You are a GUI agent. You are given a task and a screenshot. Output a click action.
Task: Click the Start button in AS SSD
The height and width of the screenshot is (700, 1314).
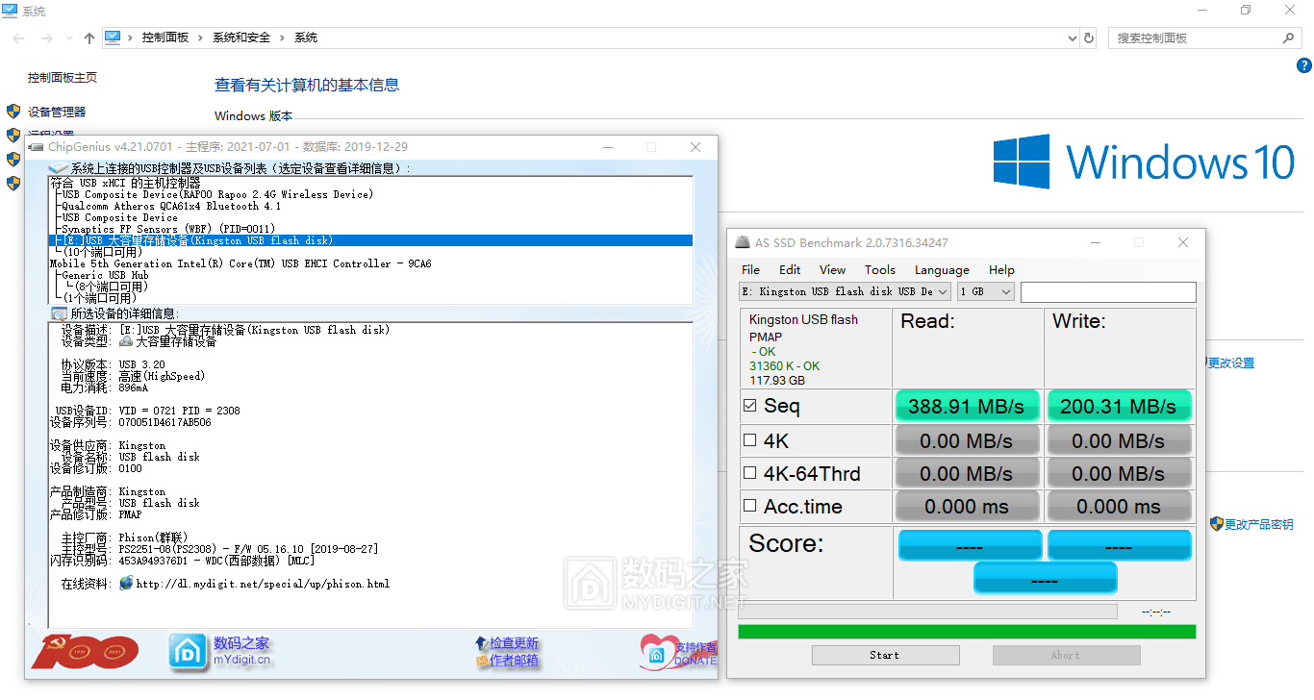click(885, 655)
